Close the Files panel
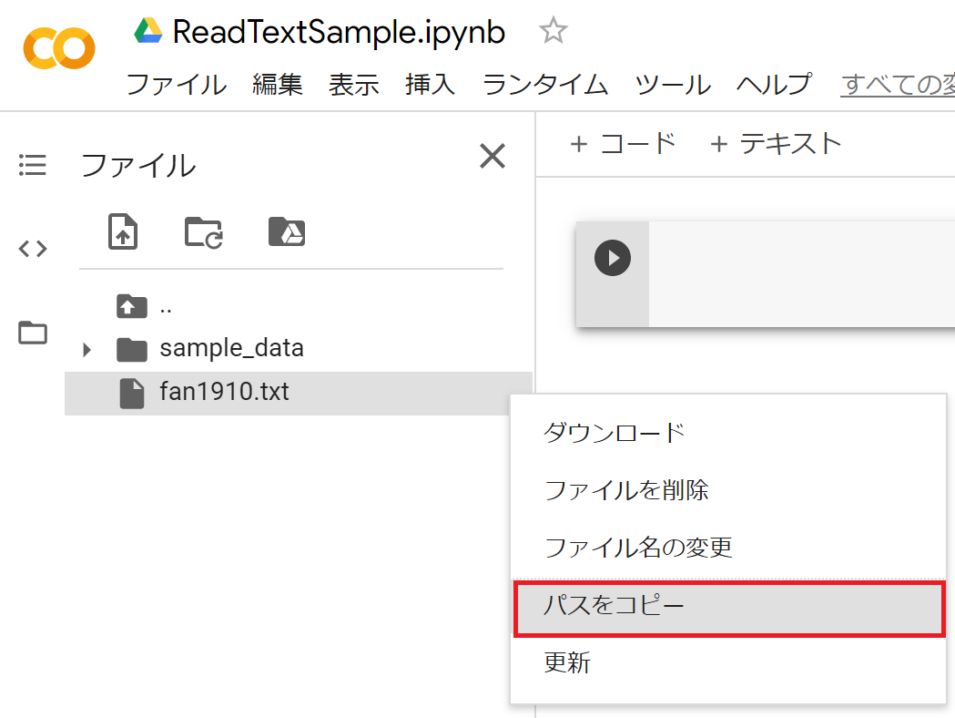The width and height of the screenshot is (955, 718). point(493,157)
